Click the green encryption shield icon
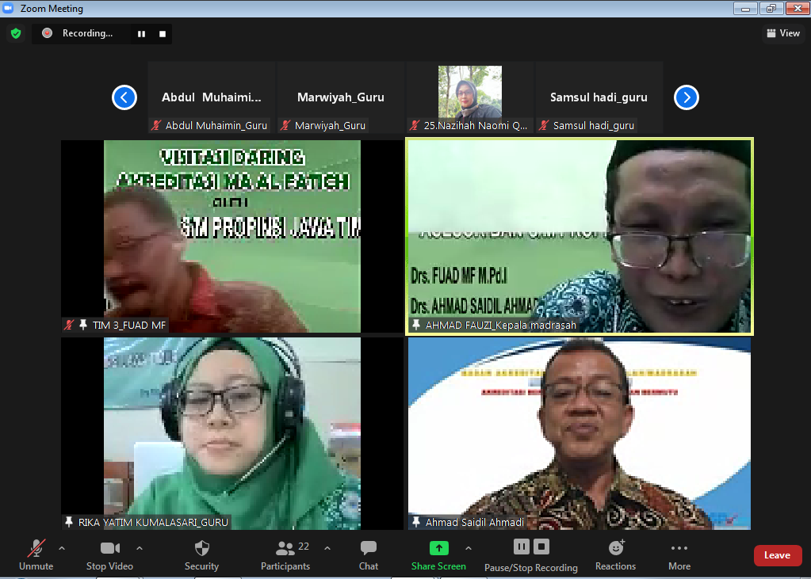This screenshot has height=579, width=811. [15, 33]
